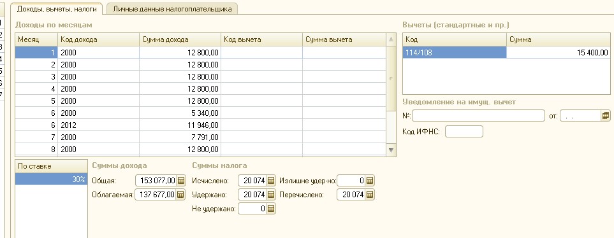The width and height of the screenshot is (614, 238).
Task: Click the Код вычета column header
Action: [261, 40]
